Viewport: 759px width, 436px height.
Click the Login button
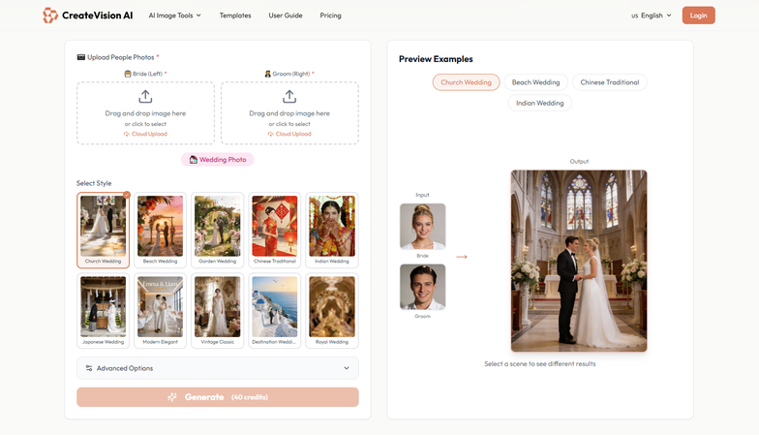[x=699, y=16]
